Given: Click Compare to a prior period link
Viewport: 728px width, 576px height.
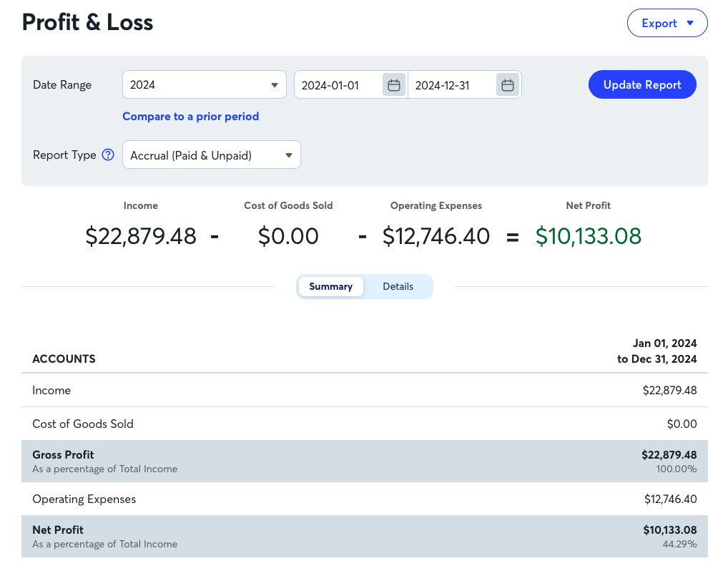Looking at the screenshot, I should (190, 116).
